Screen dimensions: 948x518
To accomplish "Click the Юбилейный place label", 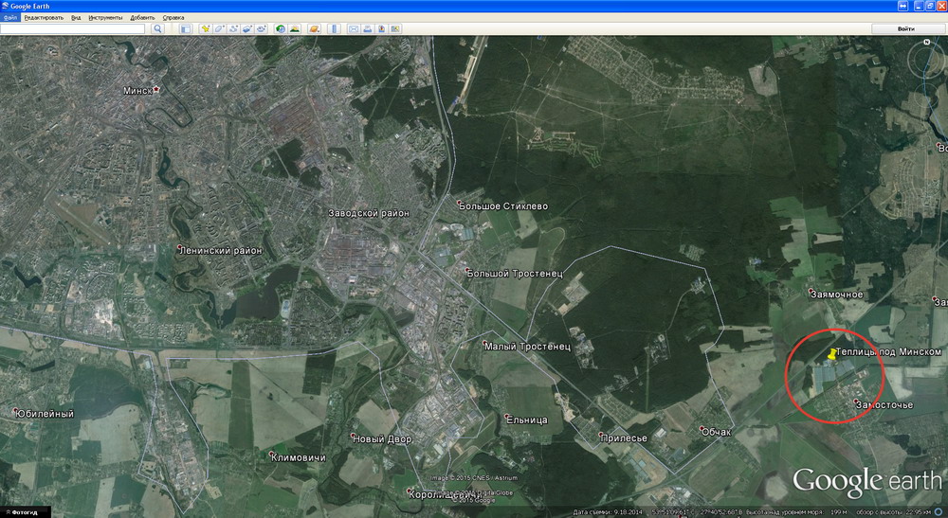I will [x=45, y=414].
